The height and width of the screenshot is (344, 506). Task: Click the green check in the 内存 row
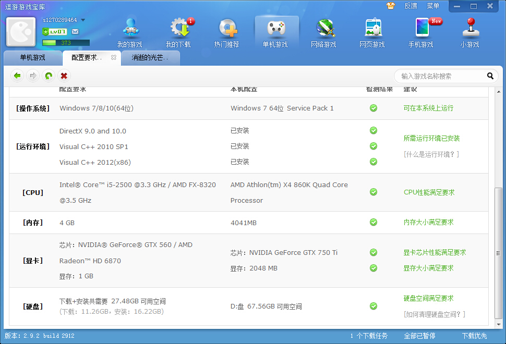[374, 222]
